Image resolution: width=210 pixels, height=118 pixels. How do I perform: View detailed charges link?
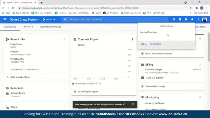(155, 86)
